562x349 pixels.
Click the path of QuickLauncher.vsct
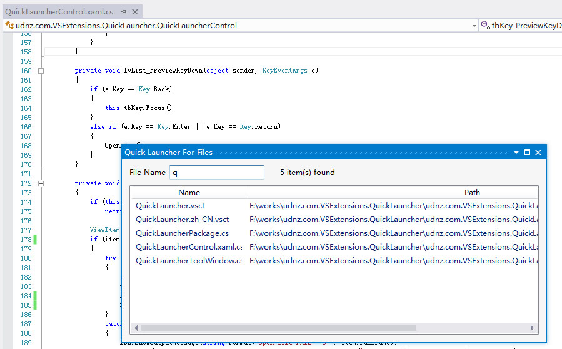click(393, 206)
